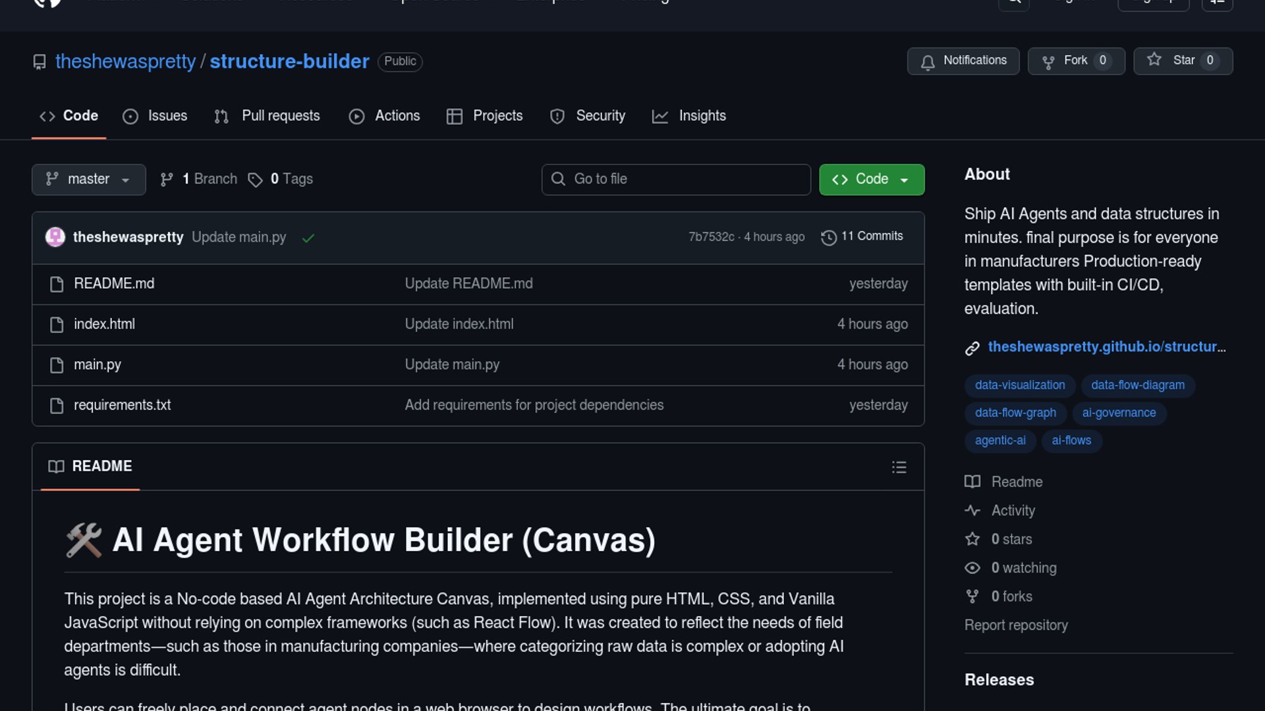Click the 0 watching eye link
This screenshot has height=711, width=1265.
click(1023, 567)
